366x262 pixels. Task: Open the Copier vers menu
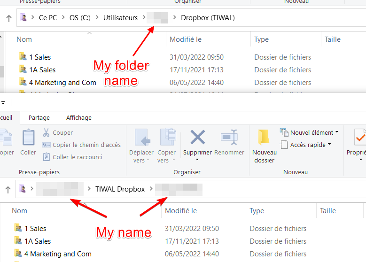[166, 156]
